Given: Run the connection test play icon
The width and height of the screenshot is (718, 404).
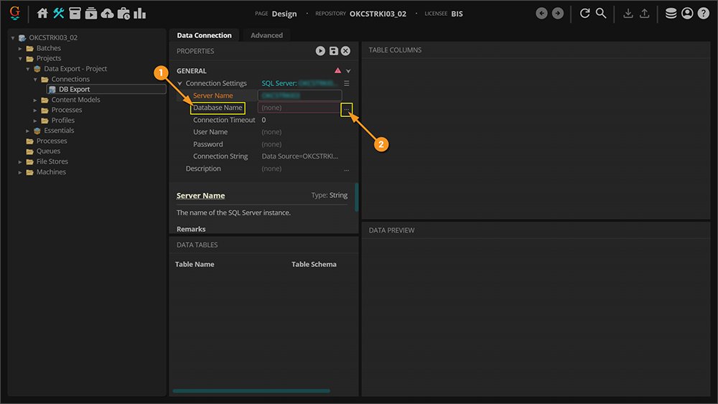Looking at the screenshot, I should [x=321, y=51].
